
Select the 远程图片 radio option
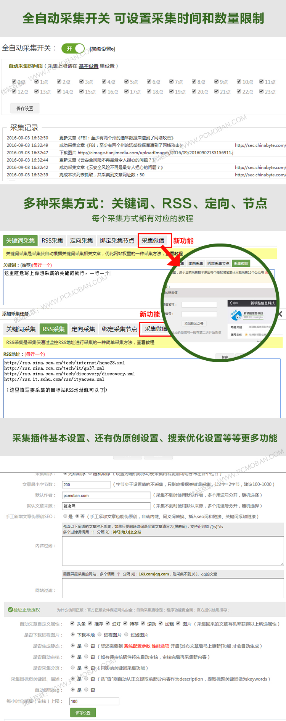(x=100, y=634)
